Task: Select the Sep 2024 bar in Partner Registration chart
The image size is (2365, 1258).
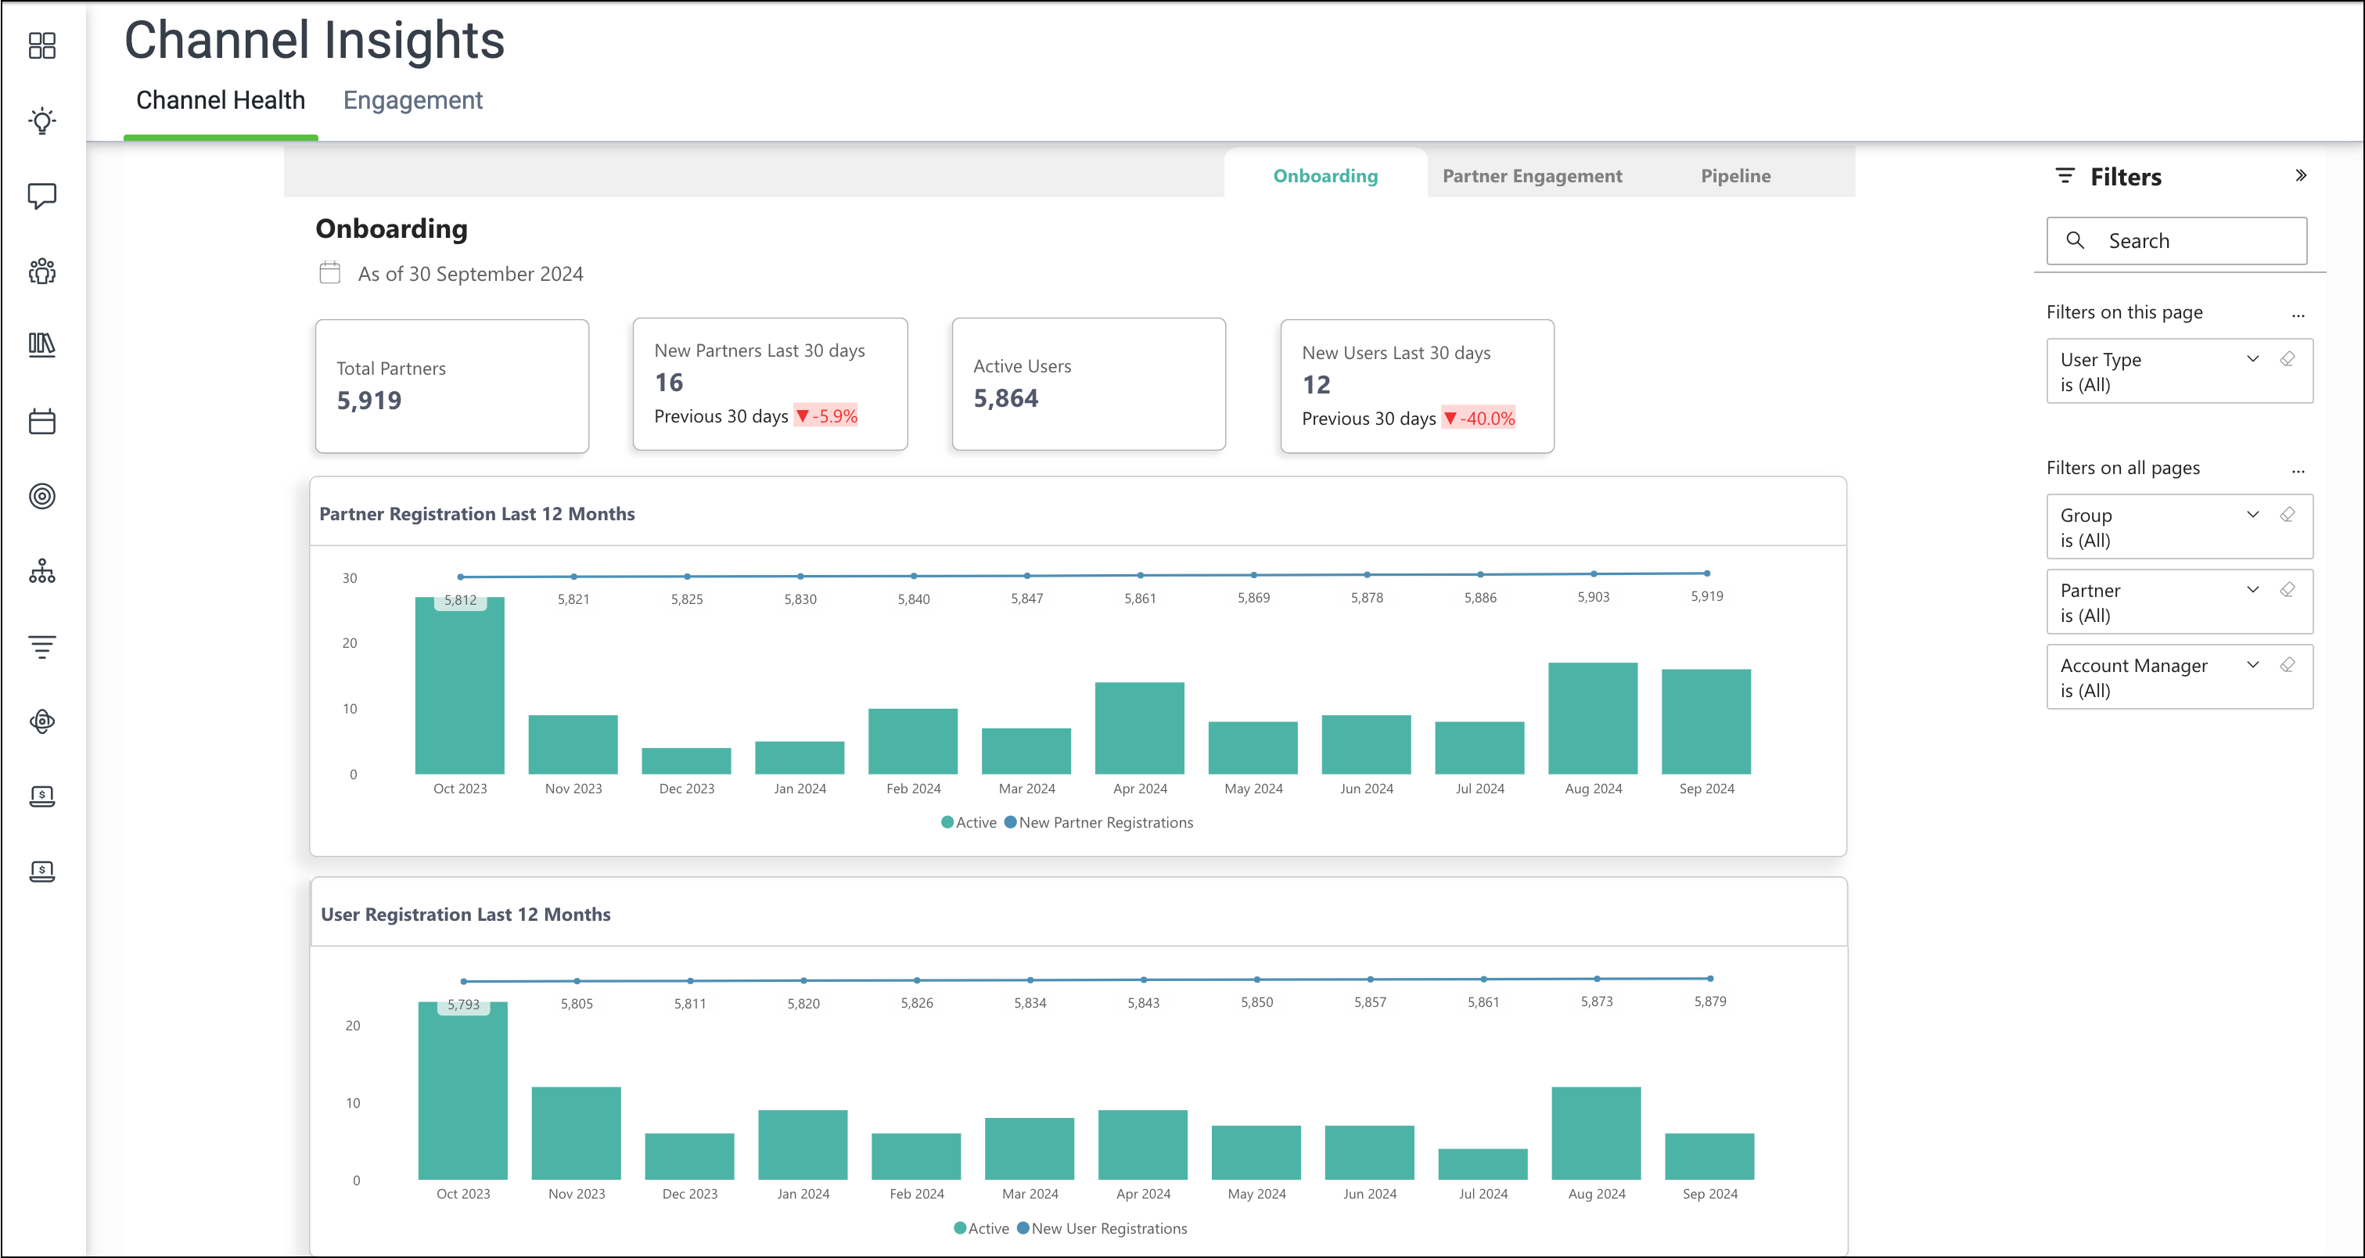Action: pyautogui.click(x=1705, y=722)
